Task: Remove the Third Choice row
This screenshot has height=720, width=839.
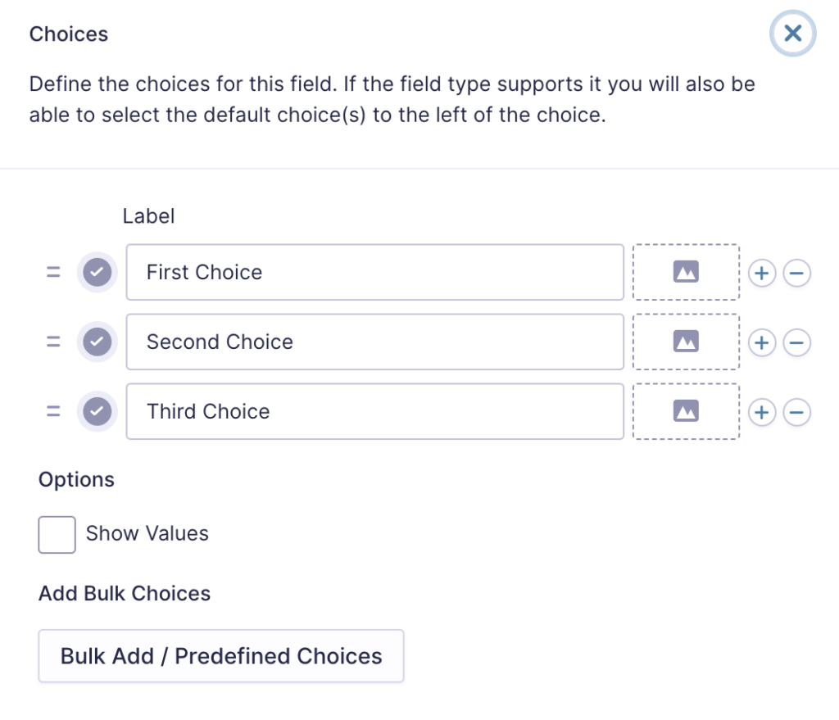Action: pos(796,412)
